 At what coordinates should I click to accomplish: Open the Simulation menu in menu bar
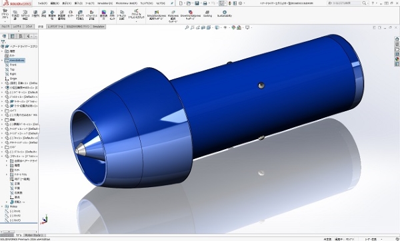[x=105, y=3]
